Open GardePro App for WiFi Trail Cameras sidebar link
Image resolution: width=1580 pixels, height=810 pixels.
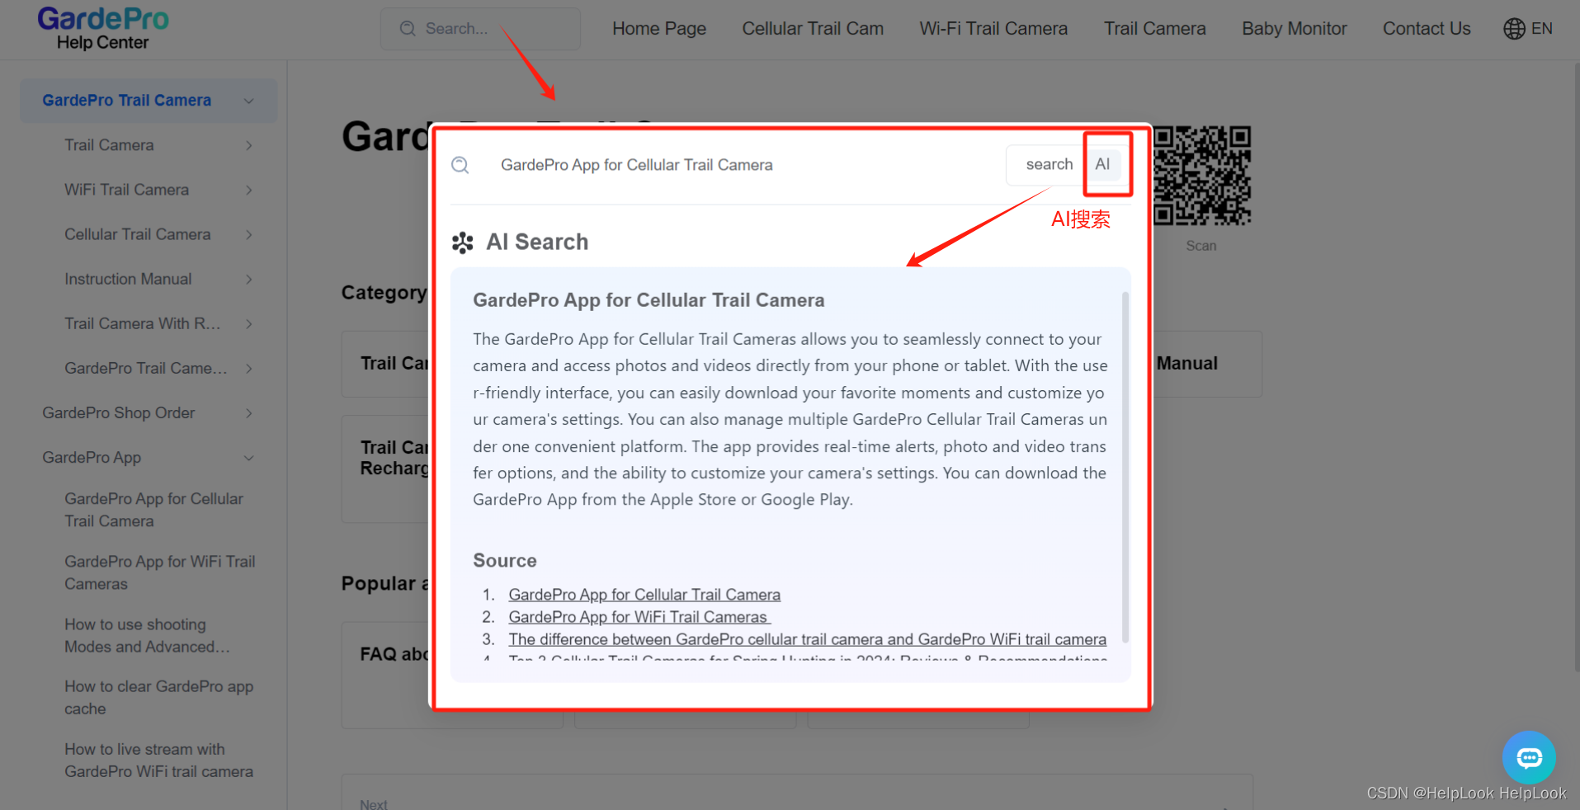(x=160, y=572)
